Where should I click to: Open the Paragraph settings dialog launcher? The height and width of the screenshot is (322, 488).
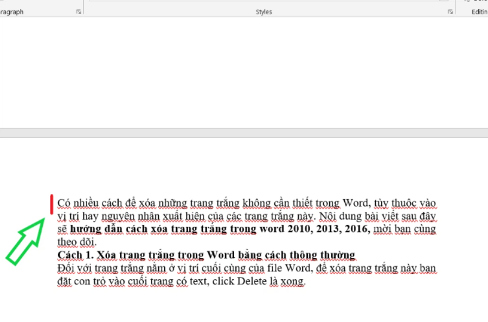[x=79, y=11]
